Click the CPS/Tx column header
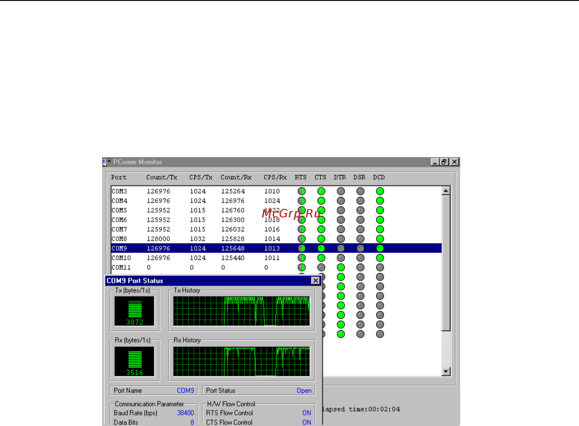The image size is (579, 426). tap(201, 177)
